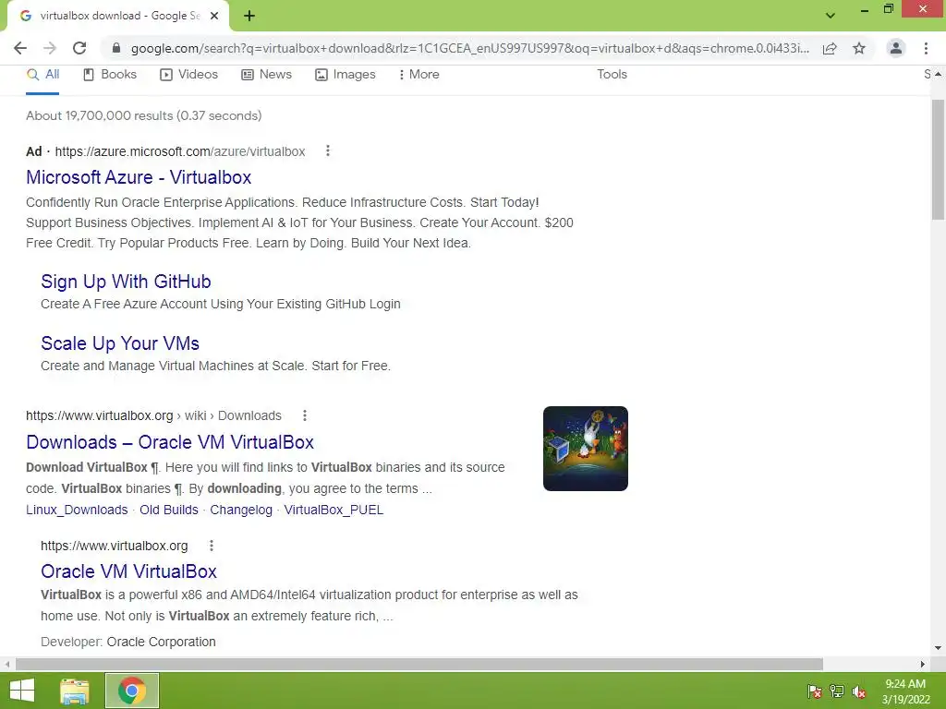
Task: Click the vertical scrollbar thumb
Action: 938,160
